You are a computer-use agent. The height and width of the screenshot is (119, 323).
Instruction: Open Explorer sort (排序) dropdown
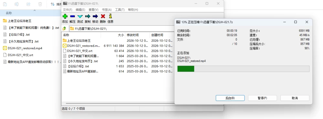click(x=56, y=4)
